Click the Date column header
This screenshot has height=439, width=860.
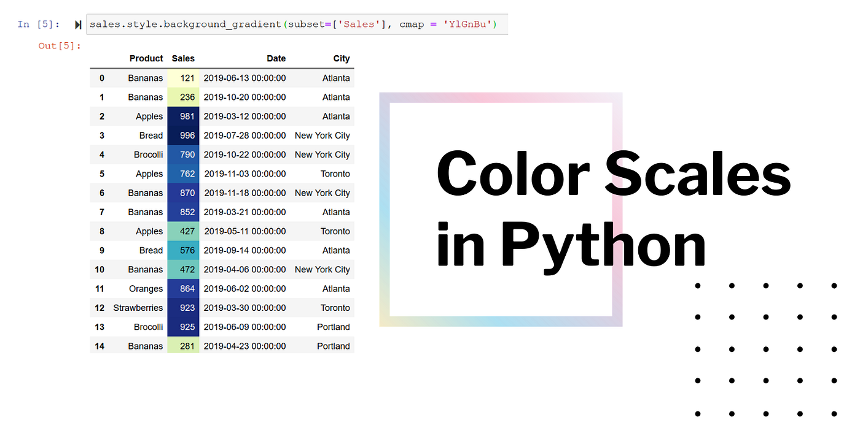tap(276, 58)
